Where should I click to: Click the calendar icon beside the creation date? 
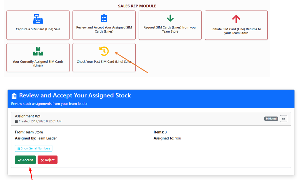(x=16, y=121)
